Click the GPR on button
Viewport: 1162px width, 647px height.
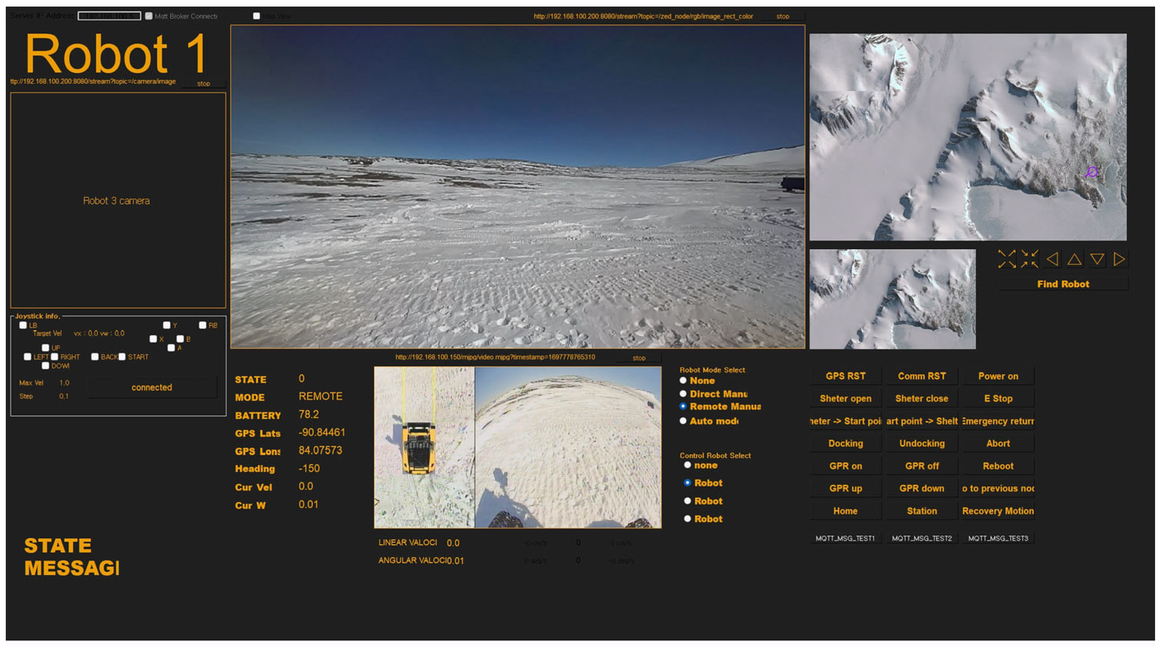click(x=845, y=466)
